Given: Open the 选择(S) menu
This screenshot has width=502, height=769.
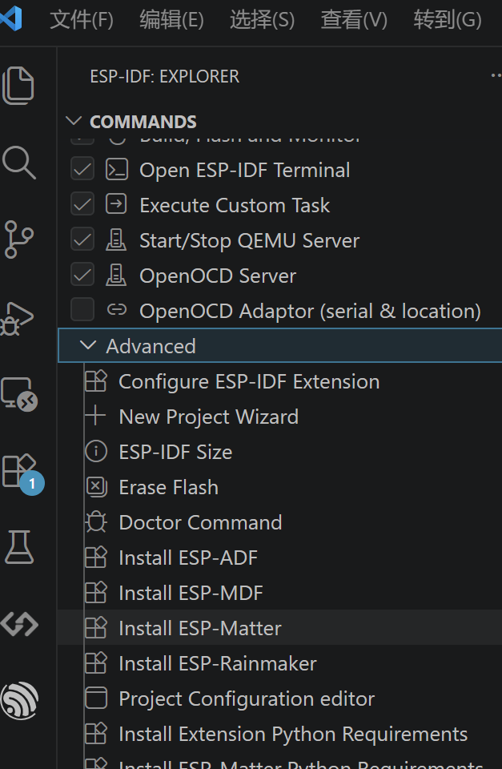Looking at the screenshot, I should click(263, 20).
